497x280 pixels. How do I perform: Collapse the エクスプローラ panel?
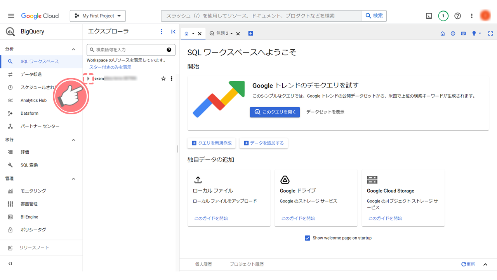tap(173, 32)
